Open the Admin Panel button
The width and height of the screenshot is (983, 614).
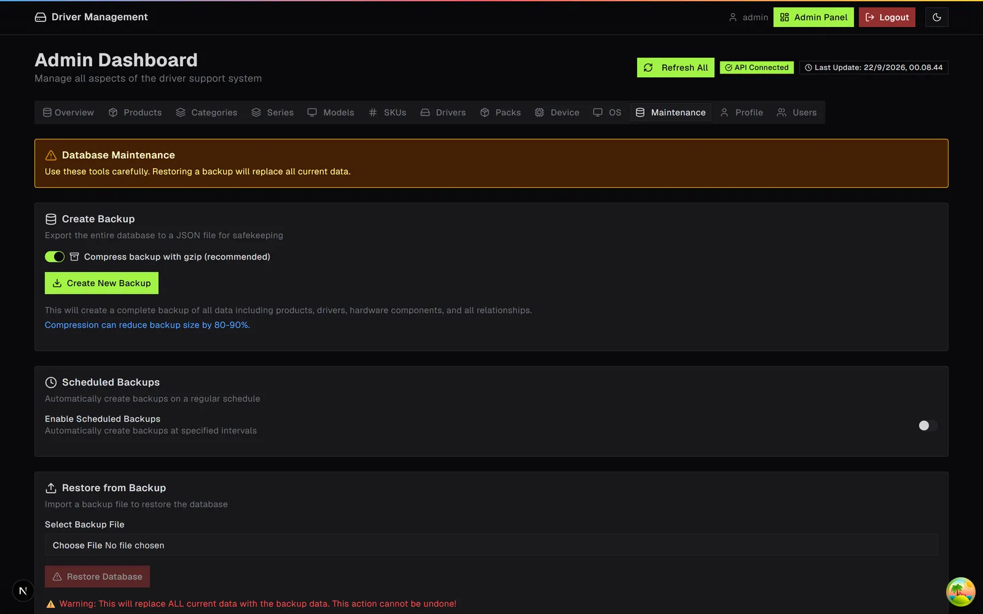tap(813, 17)
